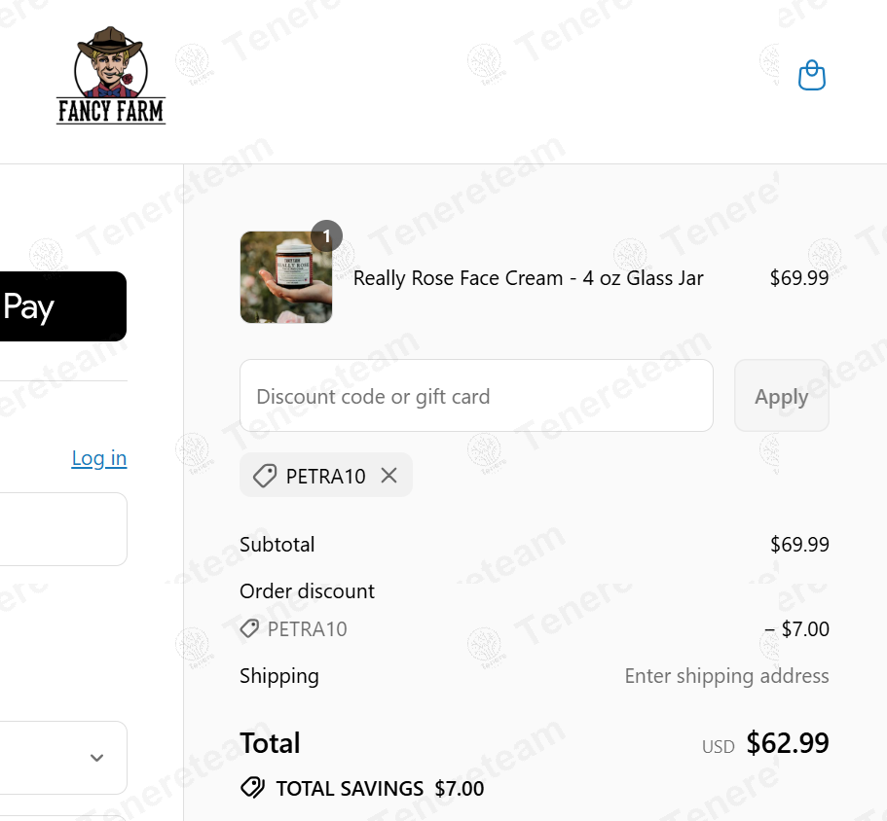Click the Subtotal $69.99 value
This screenshot has height=821, width=887.
point(799,545)
